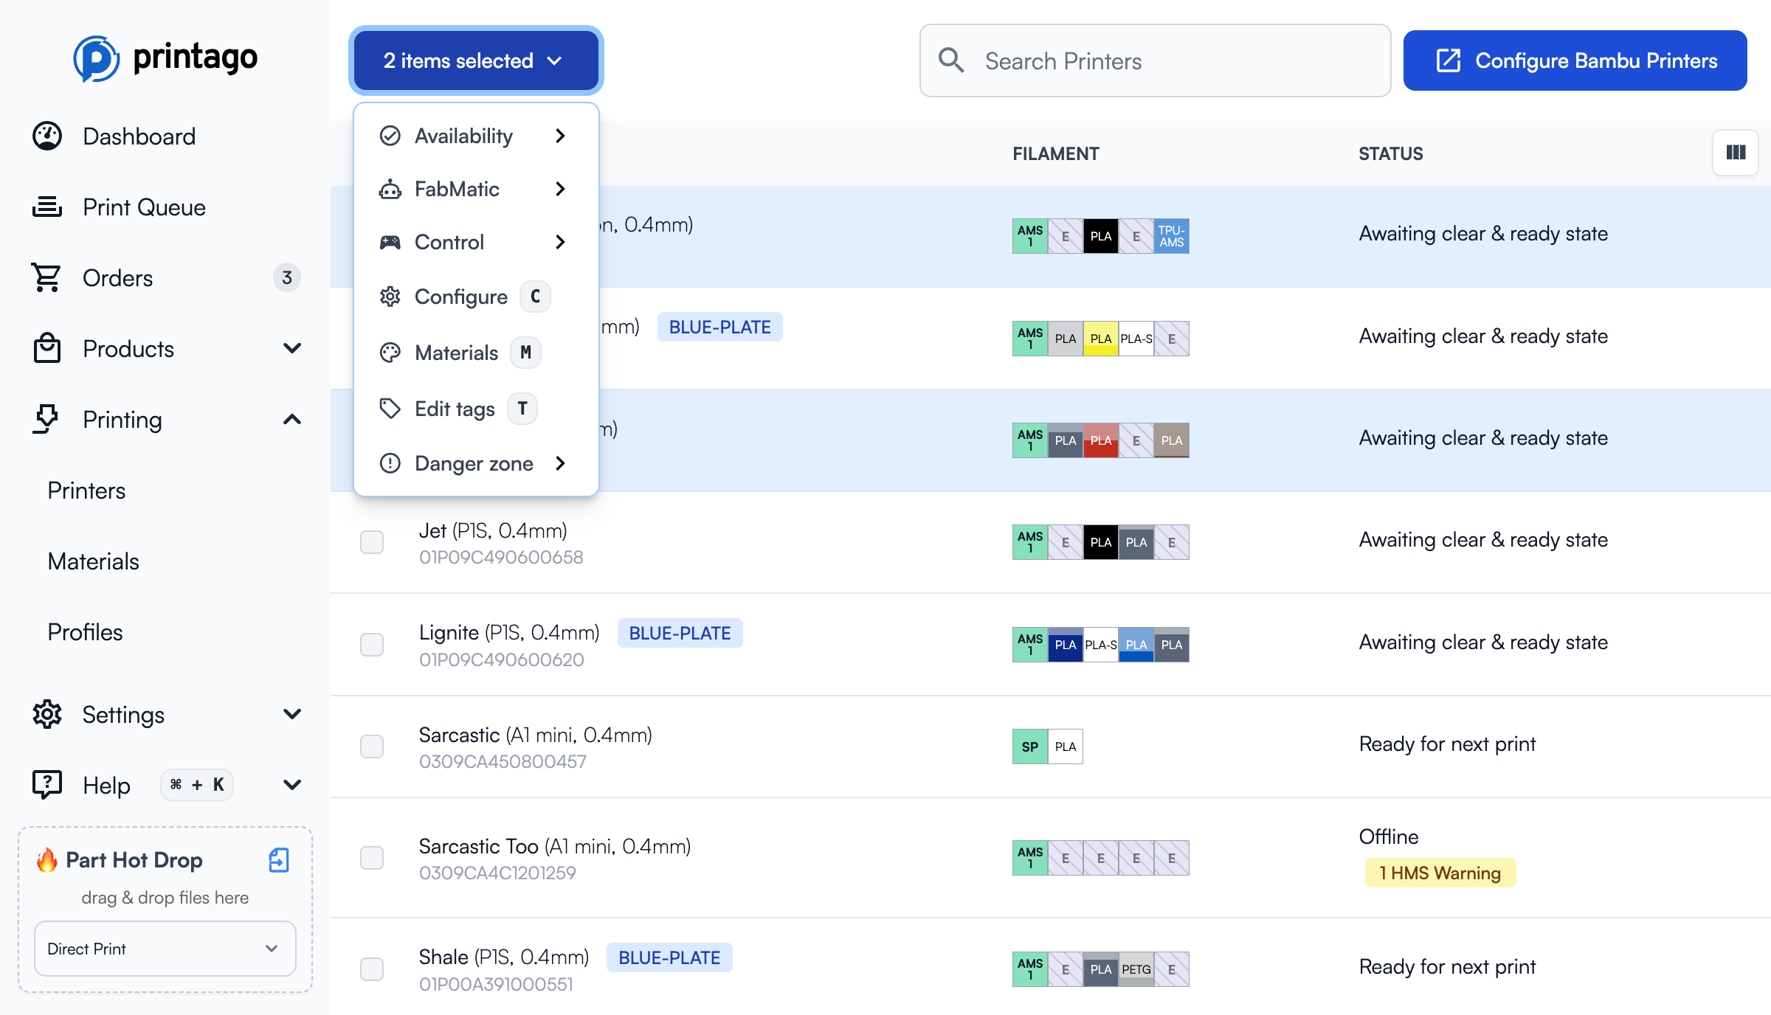Click the Edit tags icon in the dropdown menu
The height and width of the screenshot is (1015, 1771).
390,409
